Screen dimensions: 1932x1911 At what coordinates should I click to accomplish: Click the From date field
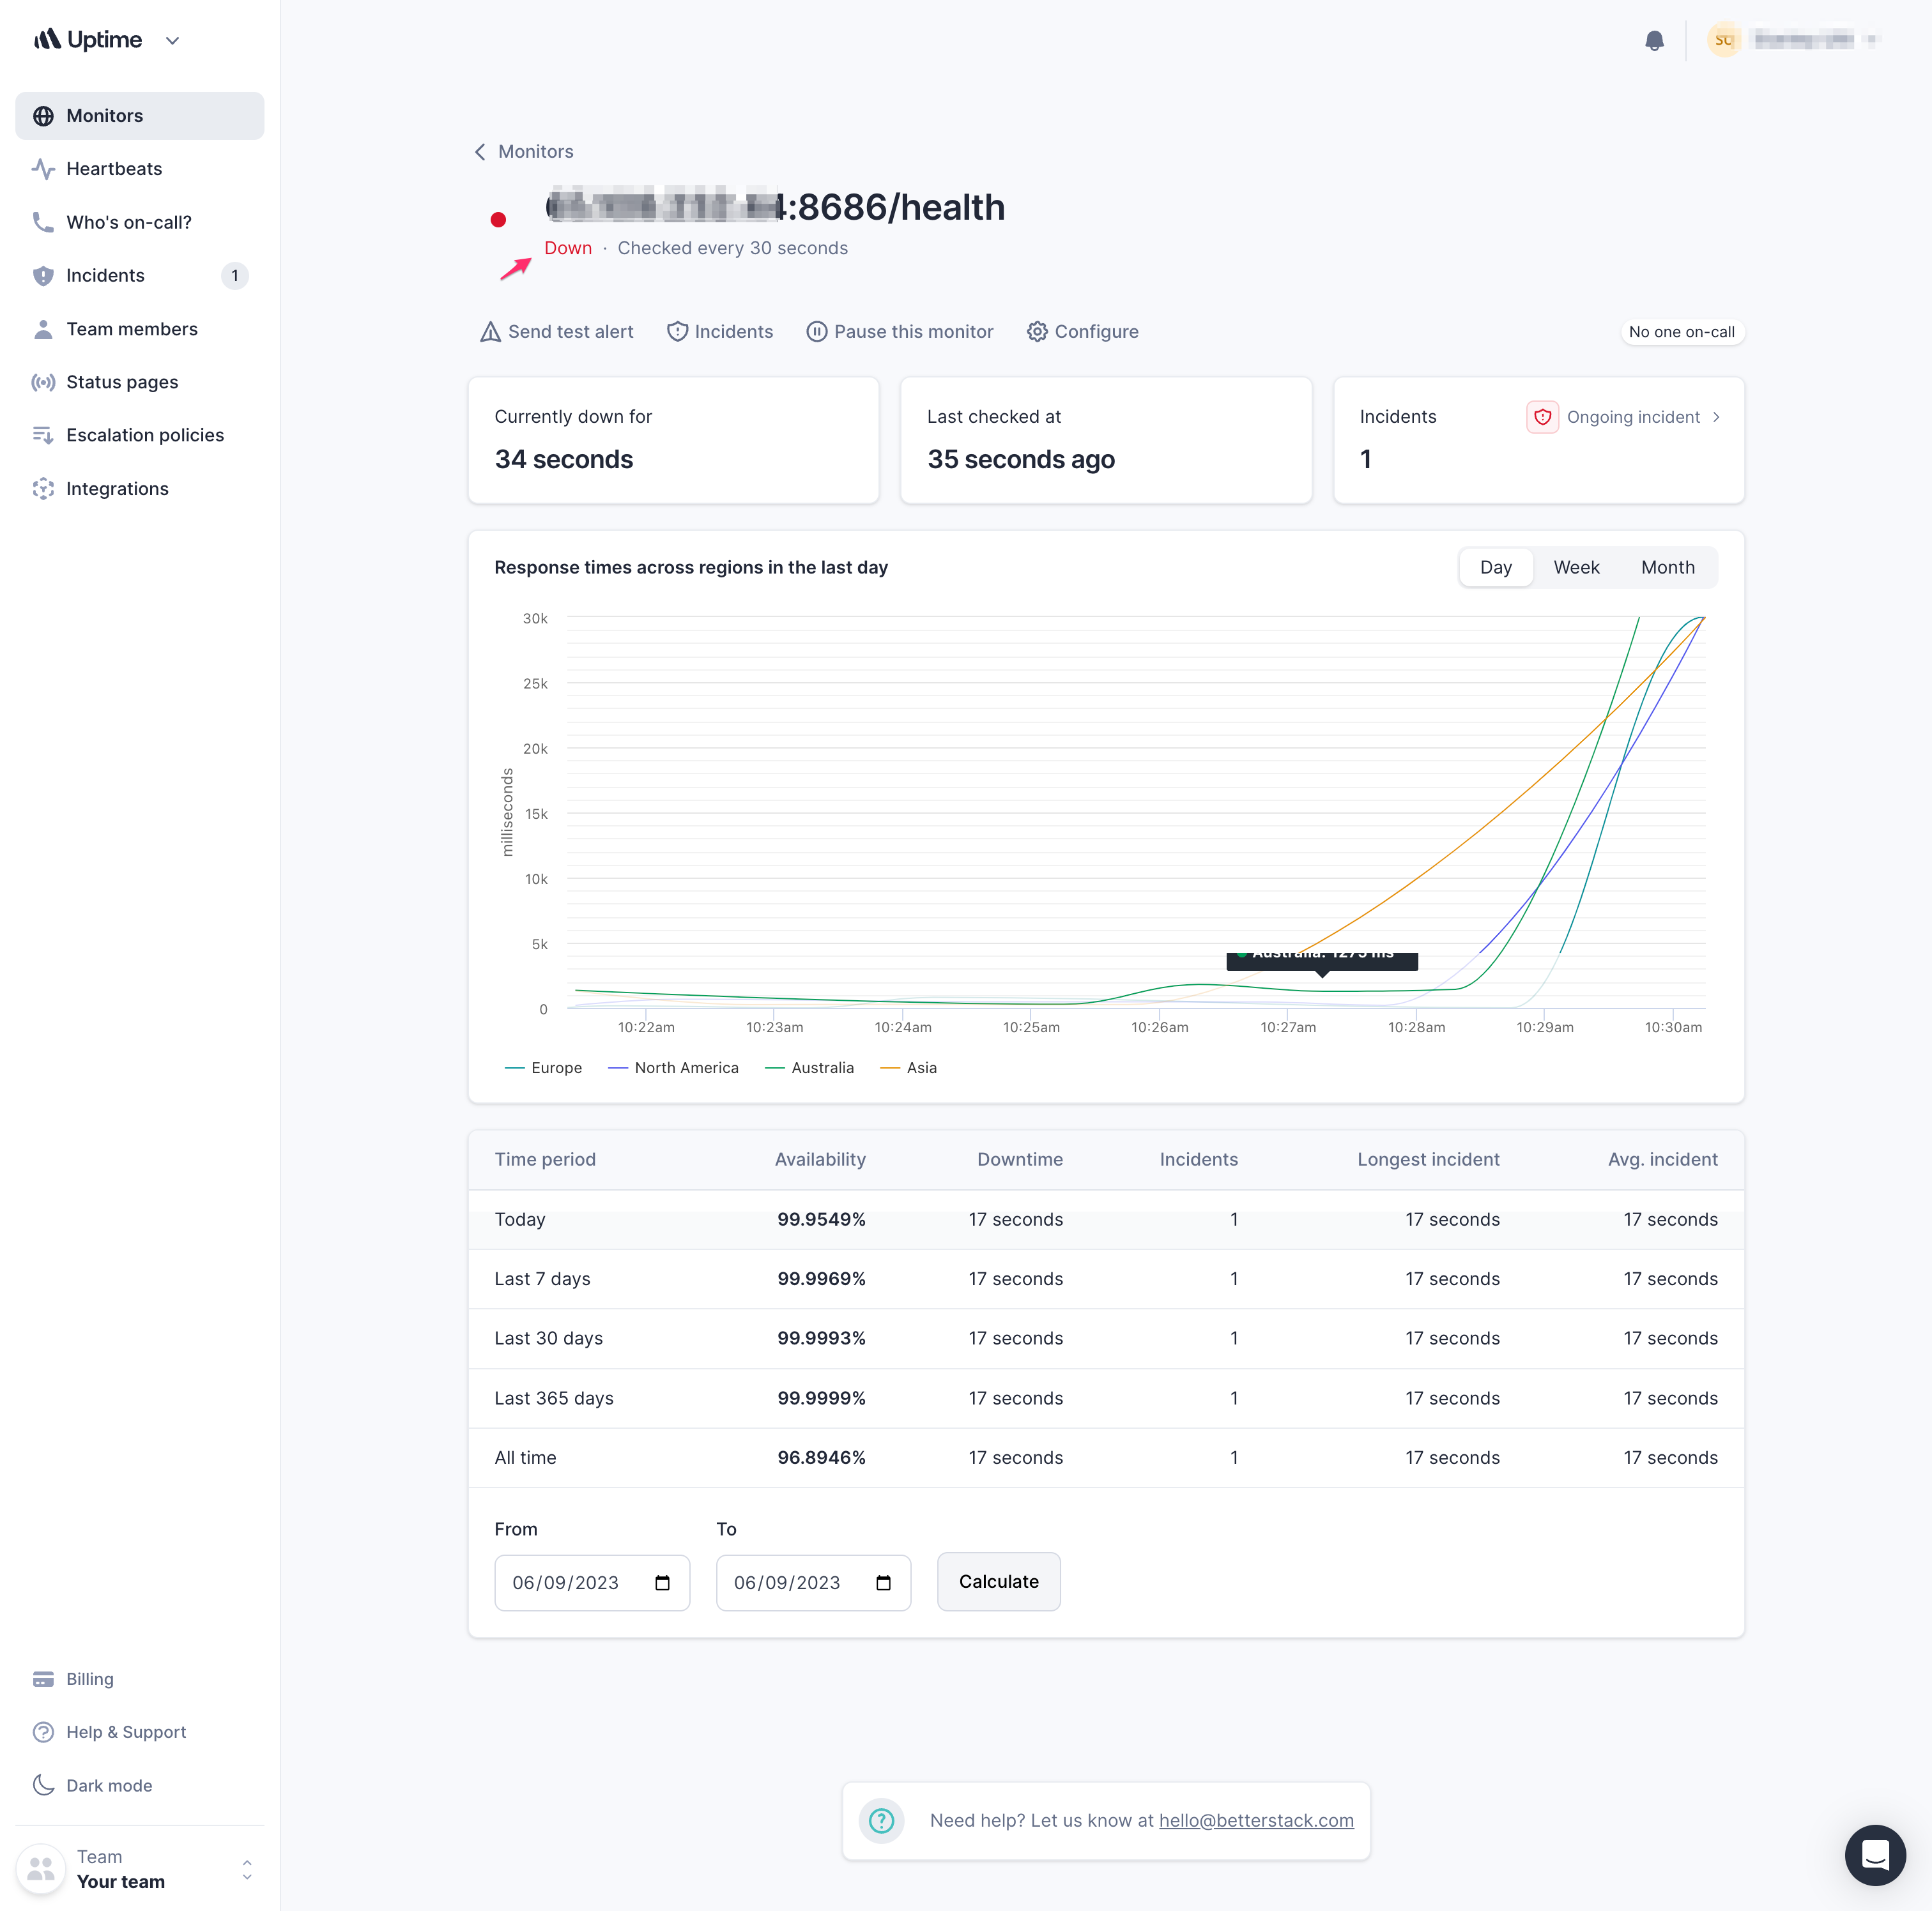coord(592,1583)
